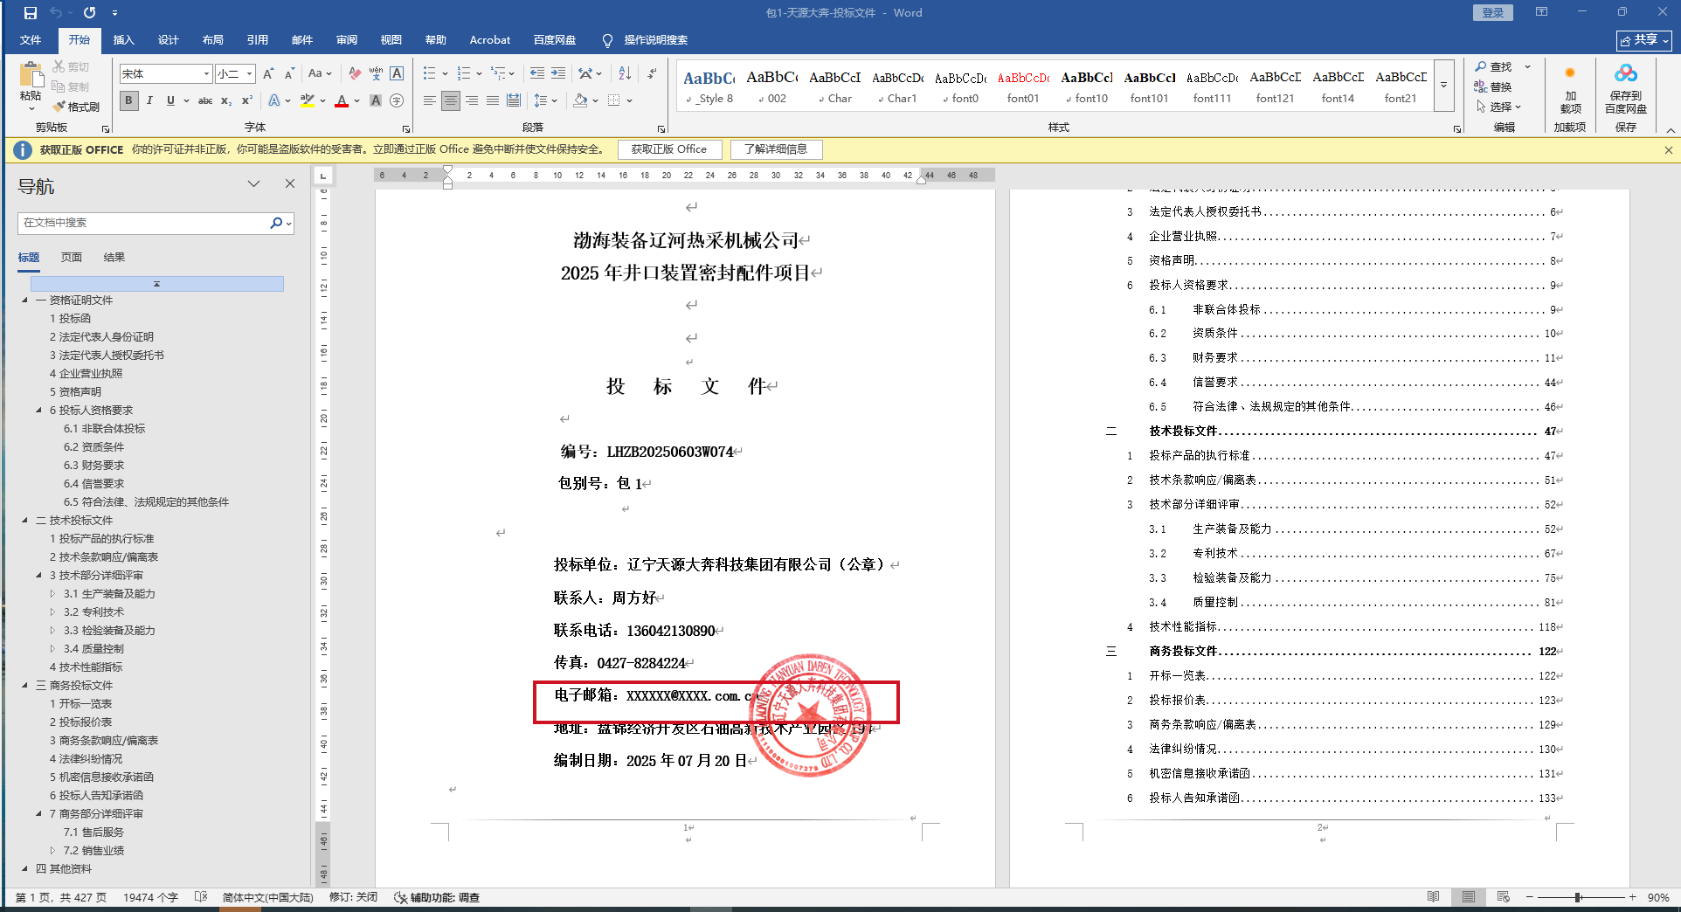This screenshot has height=912, width=1681.
Task: Open the navigation pane options dropdown arrow
Action: [253, 183]
